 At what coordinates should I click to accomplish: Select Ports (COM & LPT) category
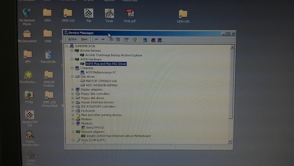click(x=93, y=140)
